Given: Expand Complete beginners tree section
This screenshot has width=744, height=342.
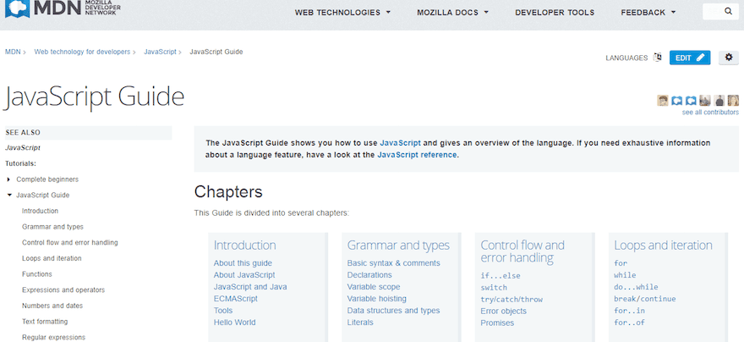Looking at the screenshot, I should (9, 179).
